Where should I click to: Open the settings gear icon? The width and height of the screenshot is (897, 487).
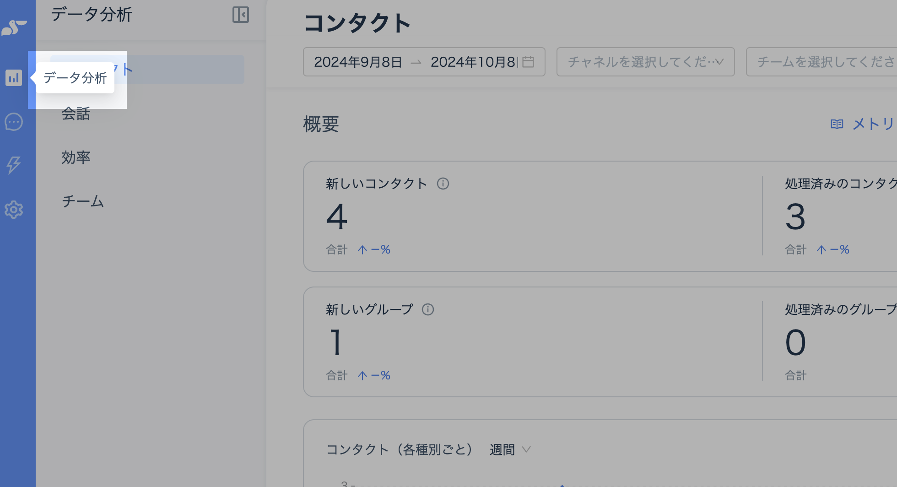point(14,210)
